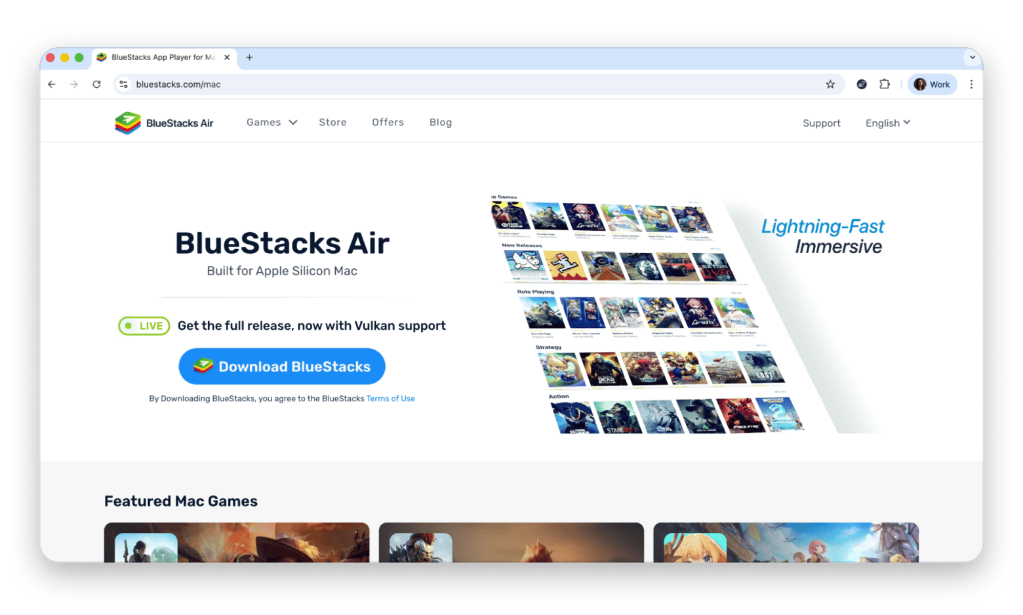Open a new browser tab

(x=249, y=58)
